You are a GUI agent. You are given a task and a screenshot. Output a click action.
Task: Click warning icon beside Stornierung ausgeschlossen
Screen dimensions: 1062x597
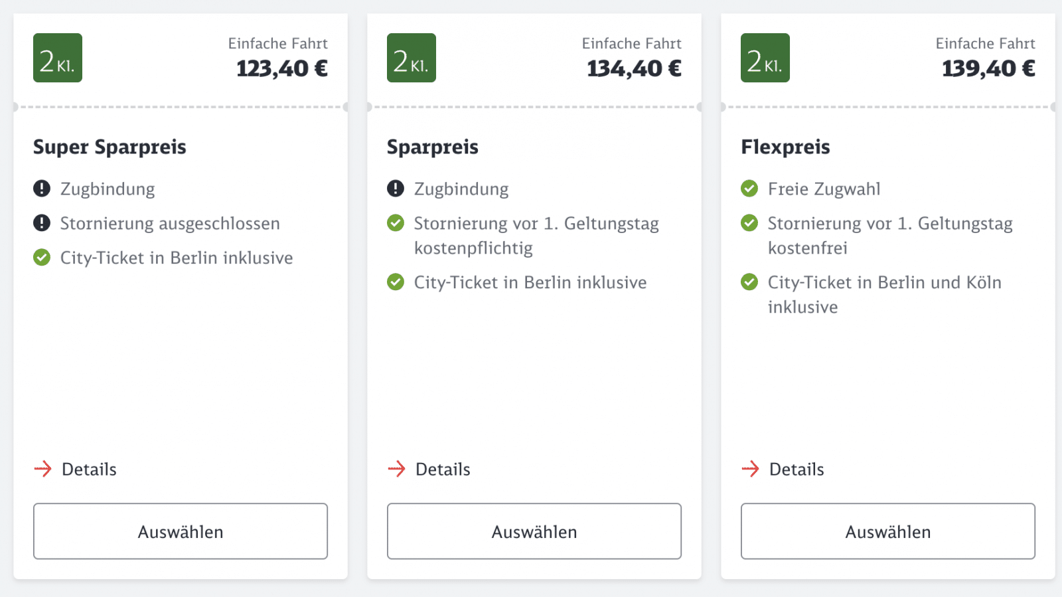[x=42, y=223]
